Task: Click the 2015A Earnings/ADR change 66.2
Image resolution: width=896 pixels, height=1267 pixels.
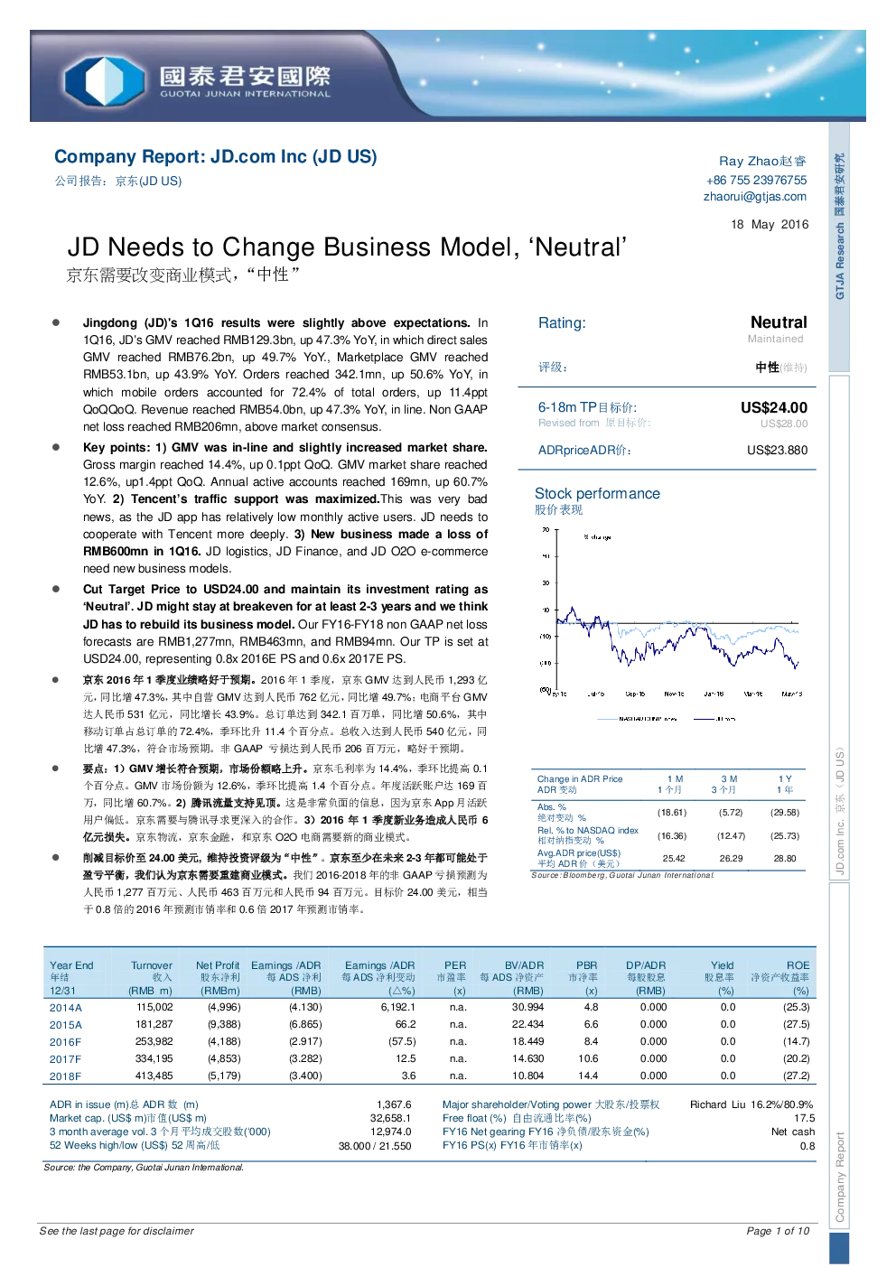Action: click(x=406, y=1024)
